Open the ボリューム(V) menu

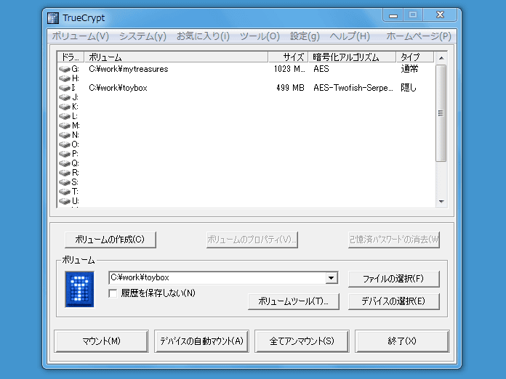(x=81, y=36)
